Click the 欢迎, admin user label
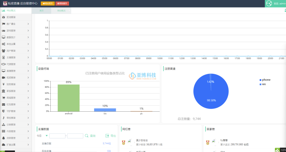Screen dimensions: 286x152 coord(280,4)
